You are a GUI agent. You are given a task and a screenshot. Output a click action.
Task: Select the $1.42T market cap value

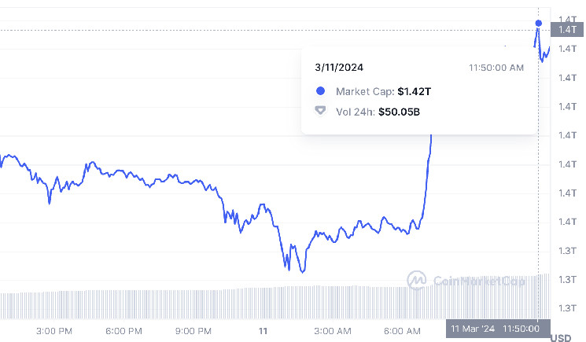(415, 91)
